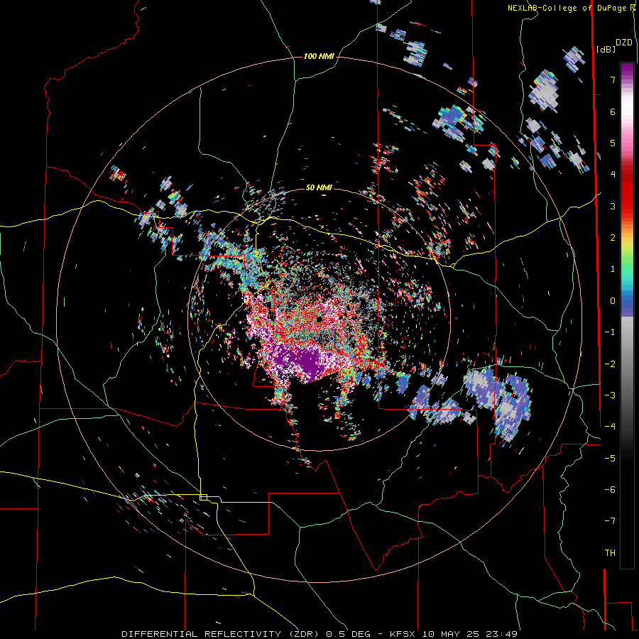The width and height of the screenshot is (639, 639).
Task: Click the "-1" value on the dB scale
Action: point(610,332)
